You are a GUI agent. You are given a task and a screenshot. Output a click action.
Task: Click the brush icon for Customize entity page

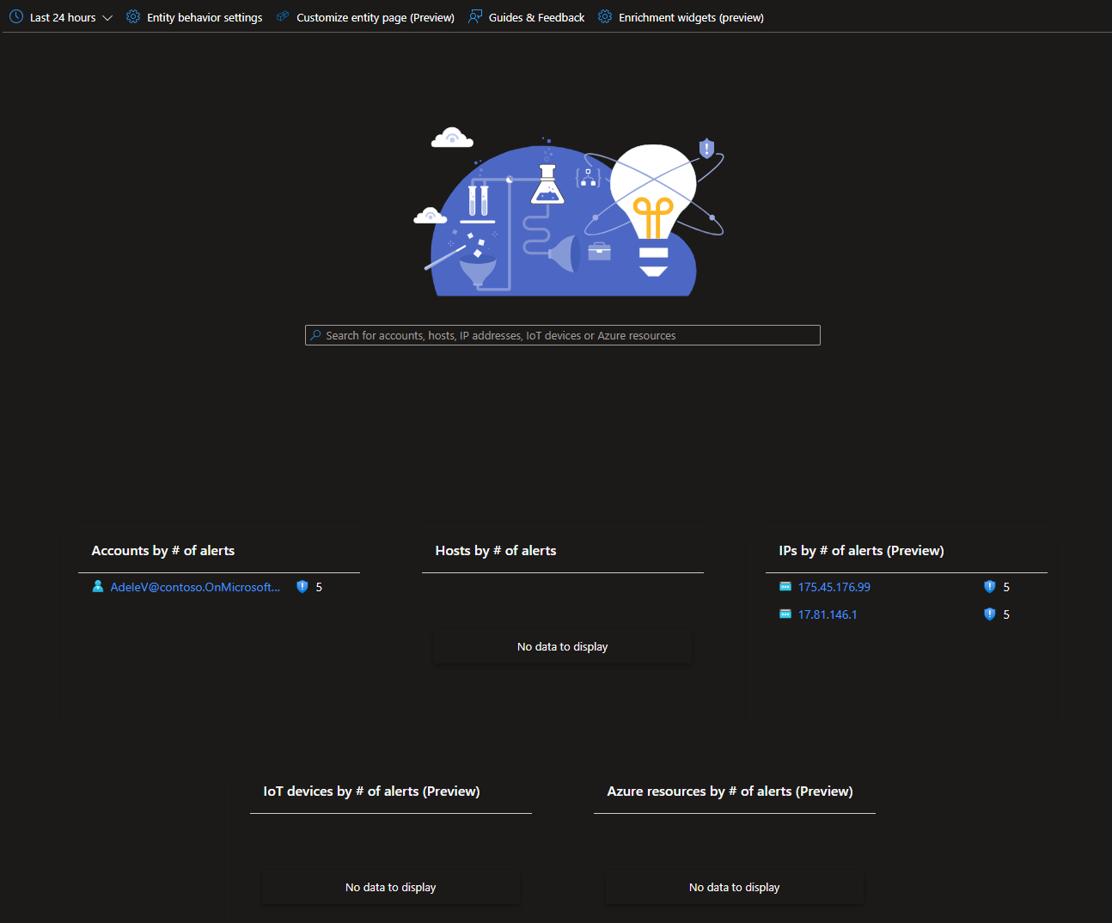point(282,16)
